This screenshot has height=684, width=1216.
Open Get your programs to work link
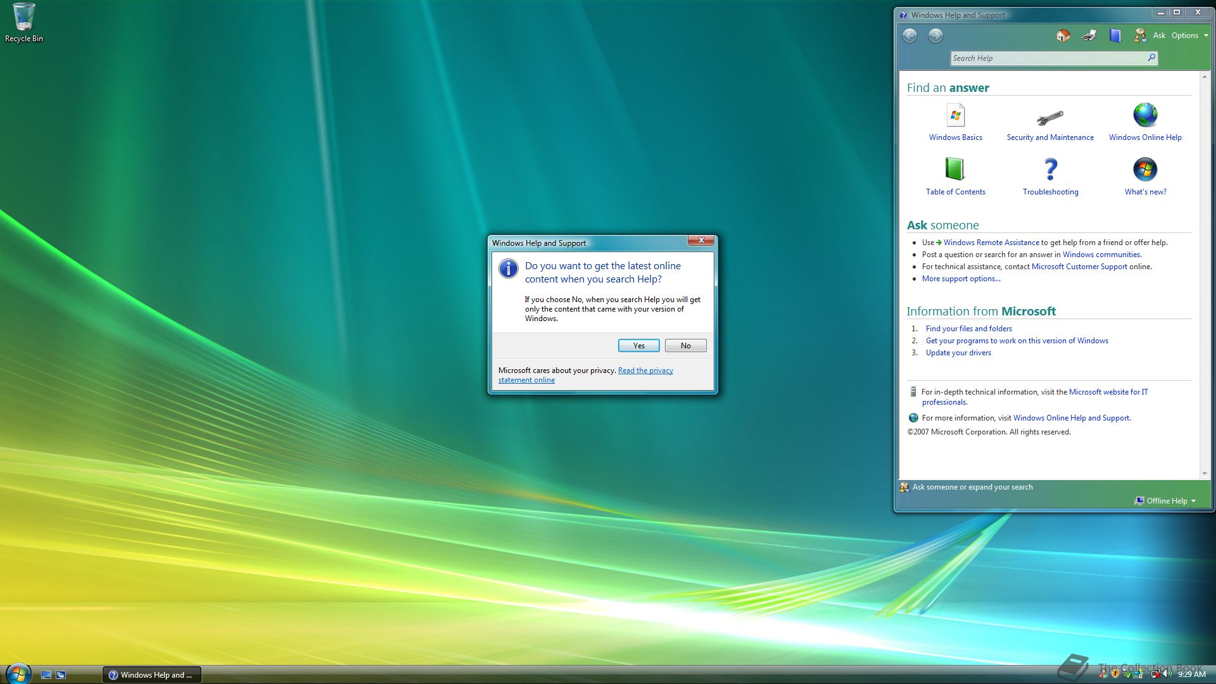pyautogui.click(x=1016, y=341)
